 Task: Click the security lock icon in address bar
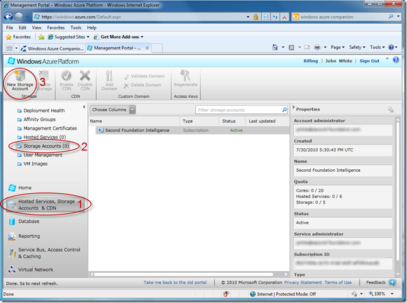tap(256, 17)
